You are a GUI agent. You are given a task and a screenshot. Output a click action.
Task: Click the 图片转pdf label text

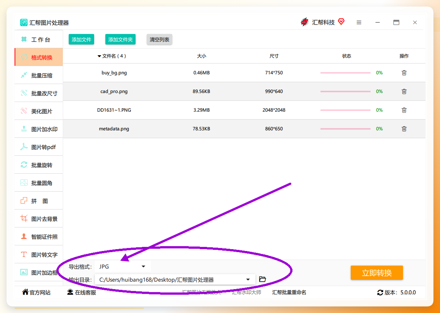pos(43,147)
